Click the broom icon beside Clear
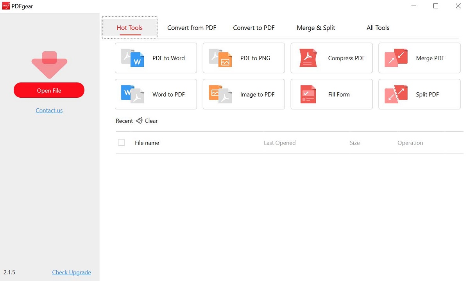 [139, 121]
